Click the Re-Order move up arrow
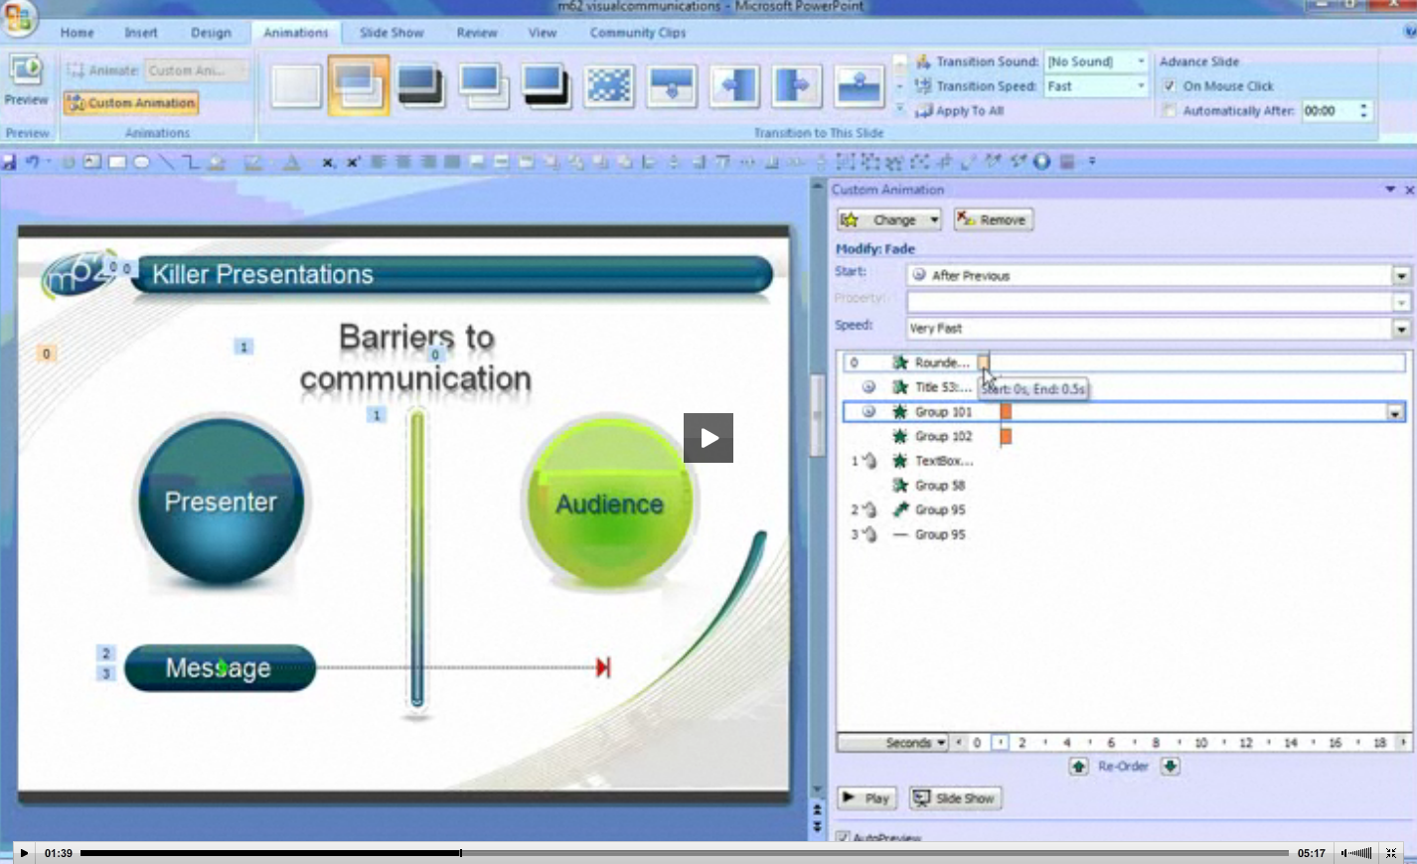This screenshot has height=864, width=1417. tap(1078, 767)
